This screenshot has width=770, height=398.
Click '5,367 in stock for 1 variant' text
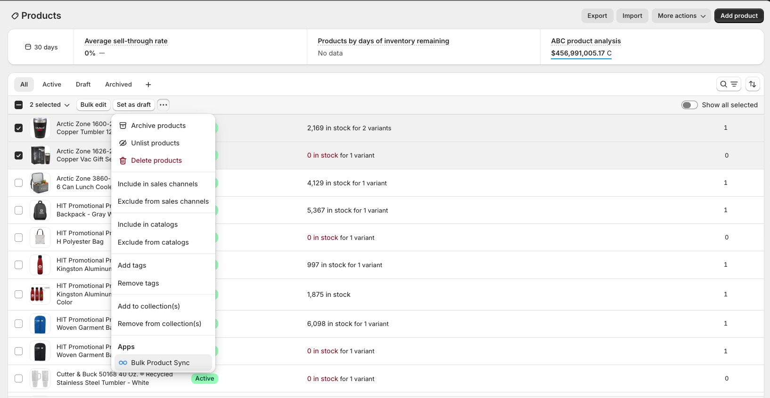pos(347,210)
